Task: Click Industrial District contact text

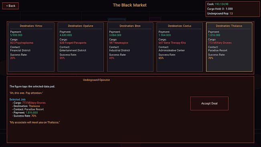Action: tap(119, 50)
